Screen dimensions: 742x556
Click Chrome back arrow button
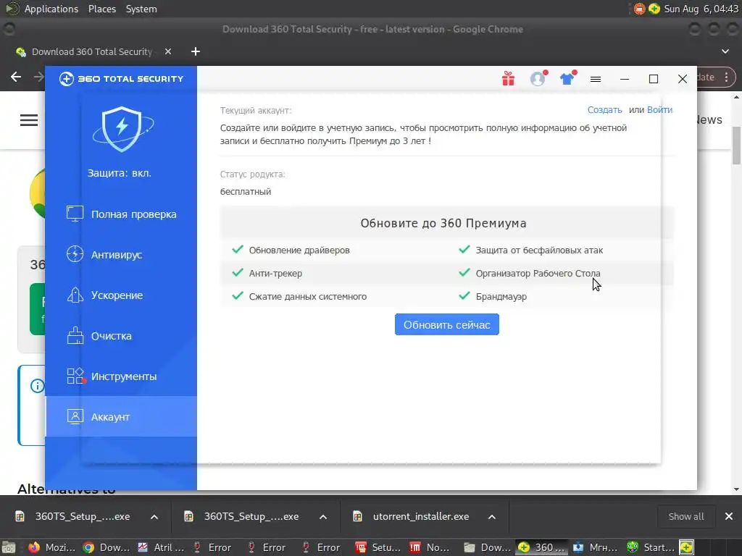pyautogui.click(x=16, y=77)
